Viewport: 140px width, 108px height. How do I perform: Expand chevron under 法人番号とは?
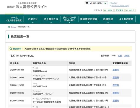coord(51,22)
